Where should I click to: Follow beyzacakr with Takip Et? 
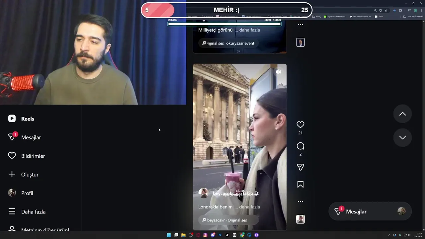250,193
